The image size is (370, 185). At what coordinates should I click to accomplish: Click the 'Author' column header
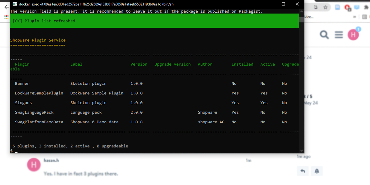205,64
